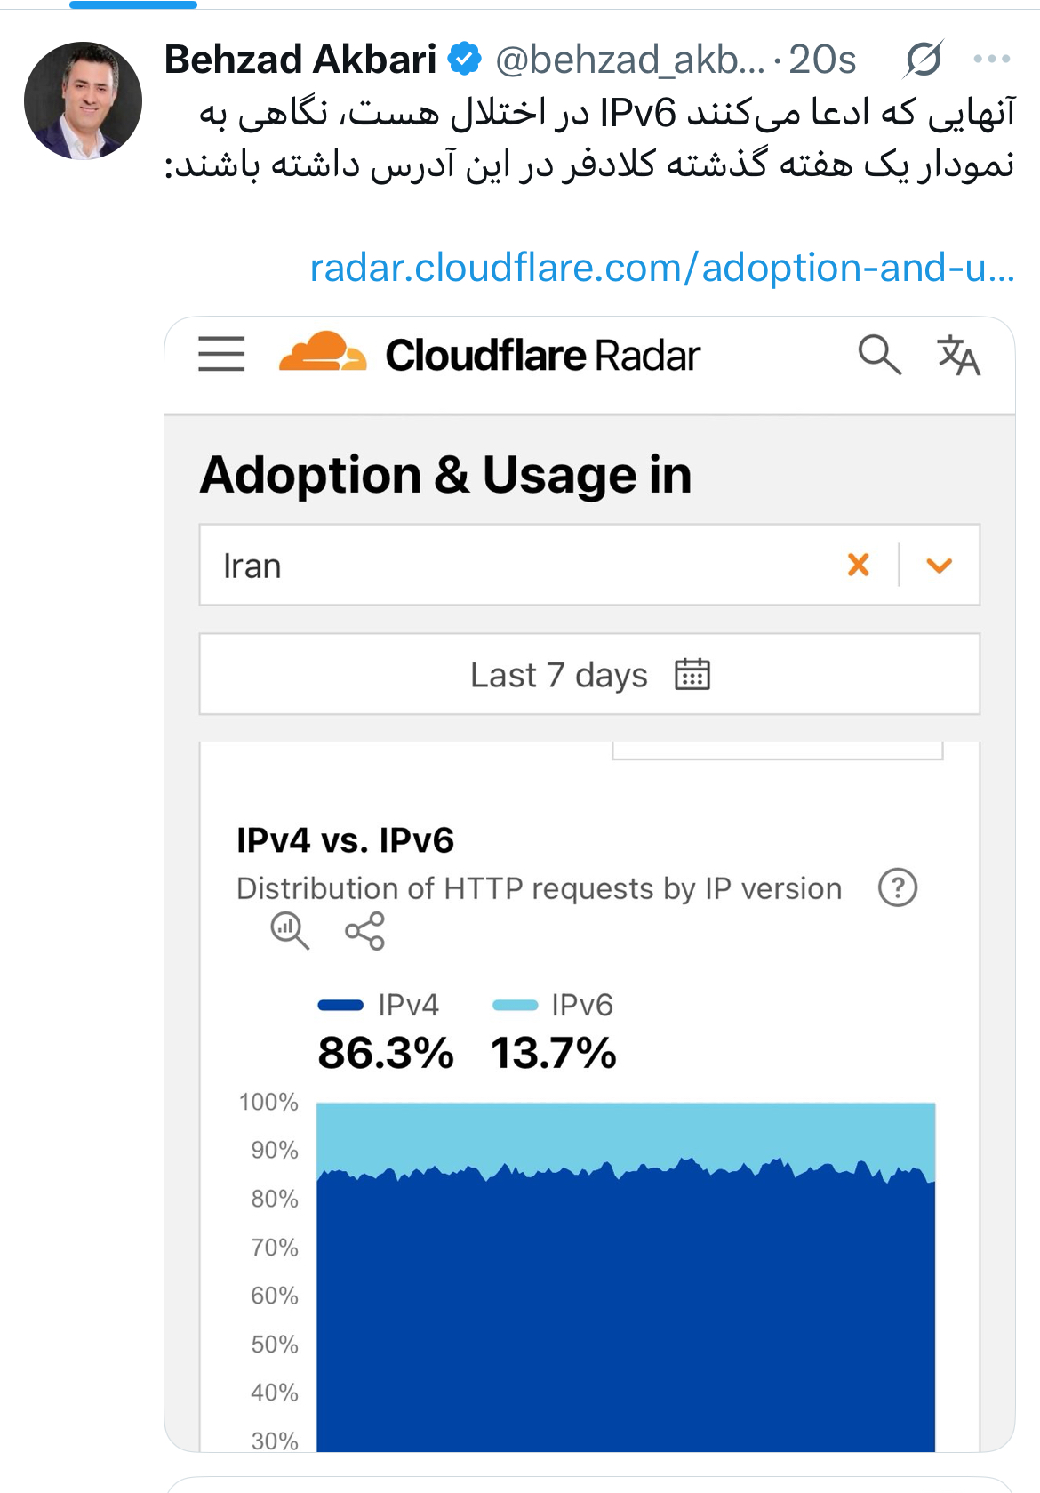Click the Iran location input field
Viewport: 1040px width, 1493px height.
pyautogui.click(x=516, y=566)
